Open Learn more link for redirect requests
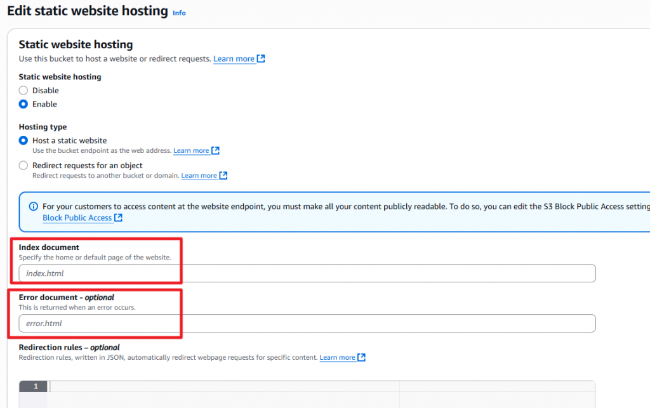 click(199, 176)
